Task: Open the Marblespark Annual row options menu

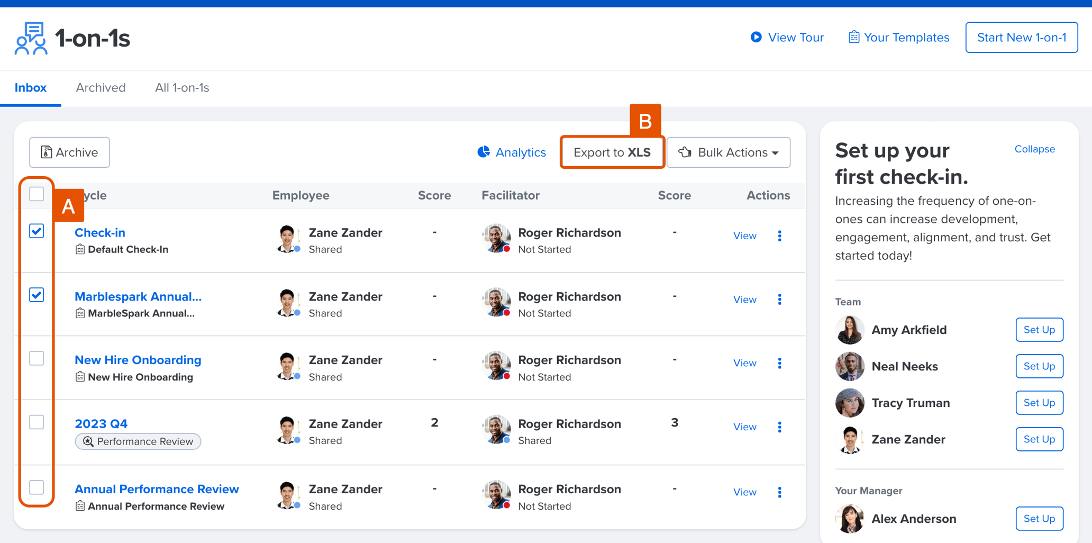Action: tap(779, 300)
